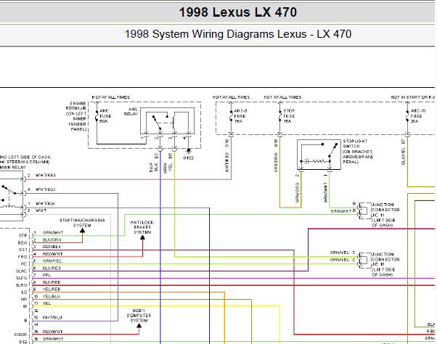Click the 'SLAC' terminal label
Screen dimensions: 437x344
[22, 271]
